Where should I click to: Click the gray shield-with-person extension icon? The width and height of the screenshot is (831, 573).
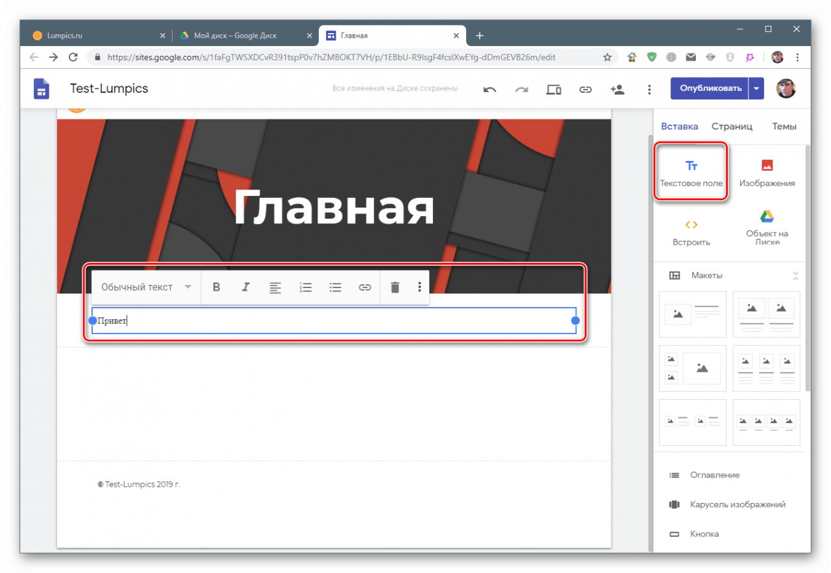(x=730, y=57)
